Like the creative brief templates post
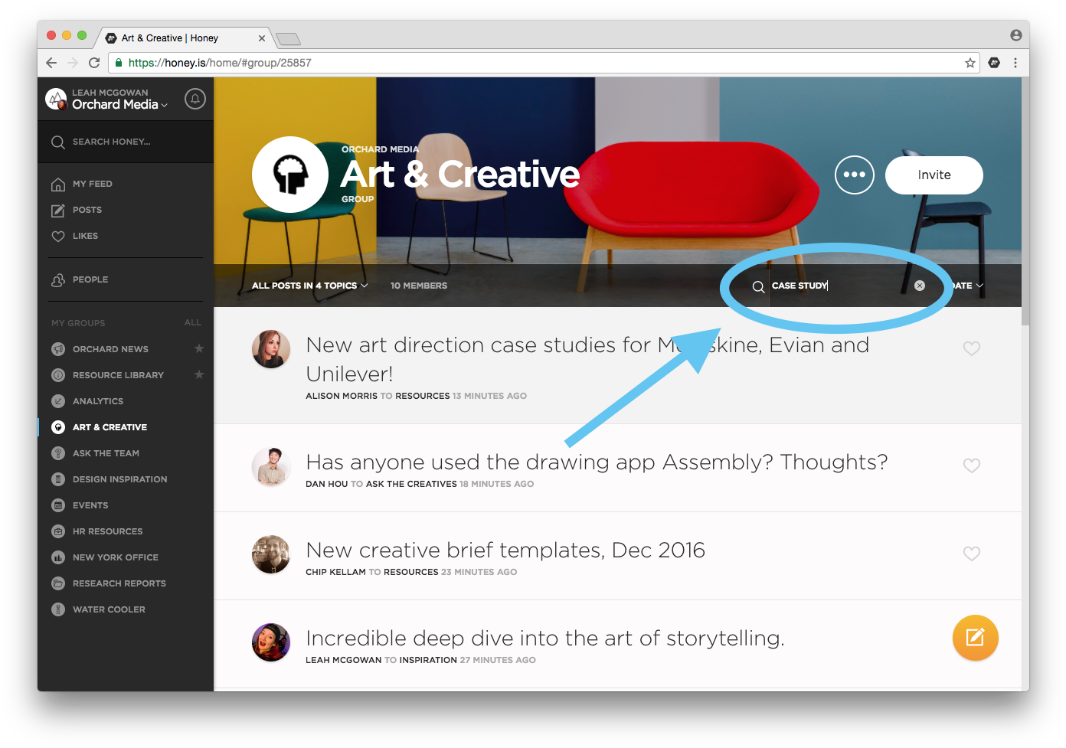1066x748 pixels. coord(971,554)
